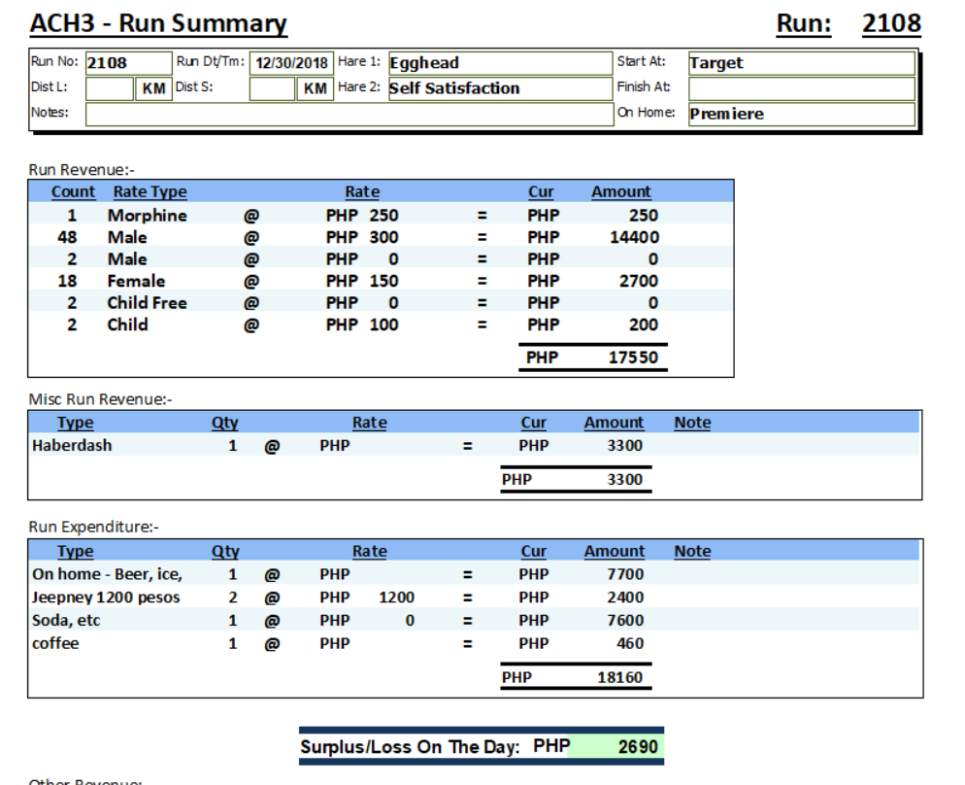Select the Haberdash misc revenue entry
Screen dimensions: 965x785
[x=72, y=446]
